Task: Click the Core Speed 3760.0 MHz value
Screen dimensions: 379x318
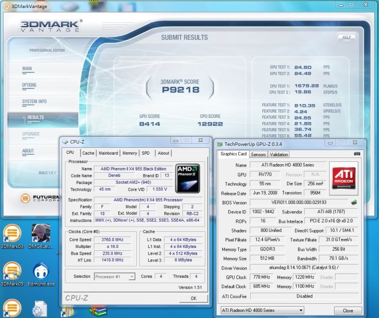Action: click(112, 239)
